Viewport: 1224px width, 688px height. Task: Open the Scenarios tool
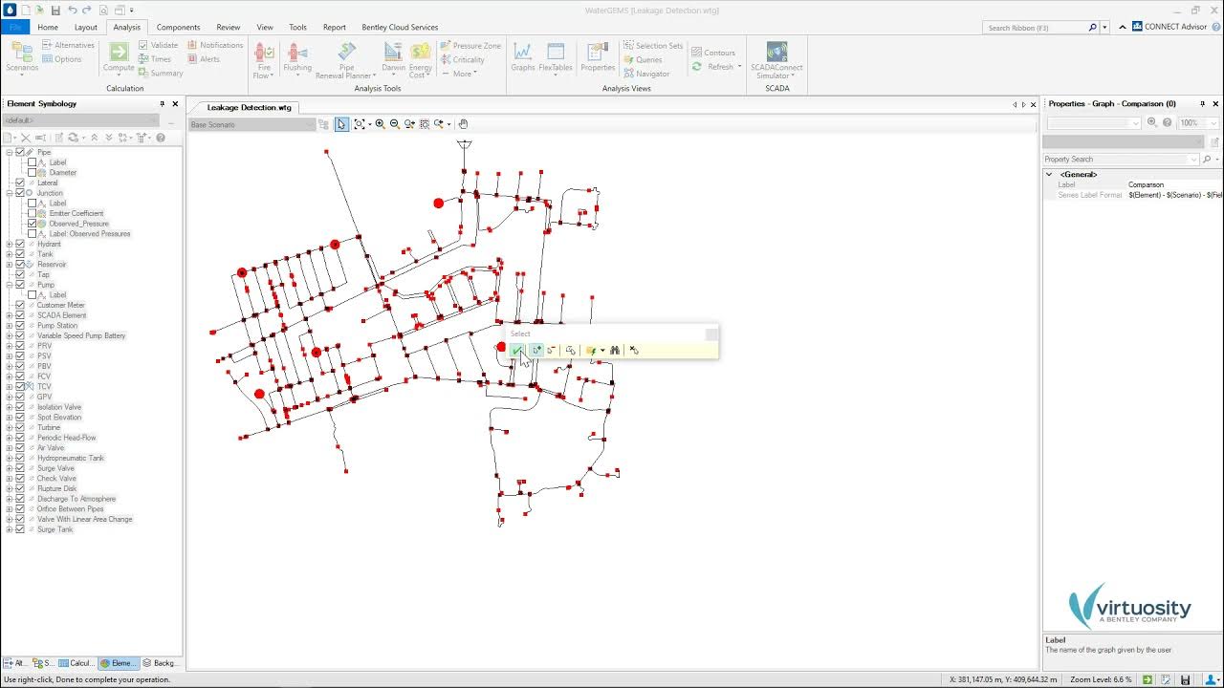click(x=22, y=57)
